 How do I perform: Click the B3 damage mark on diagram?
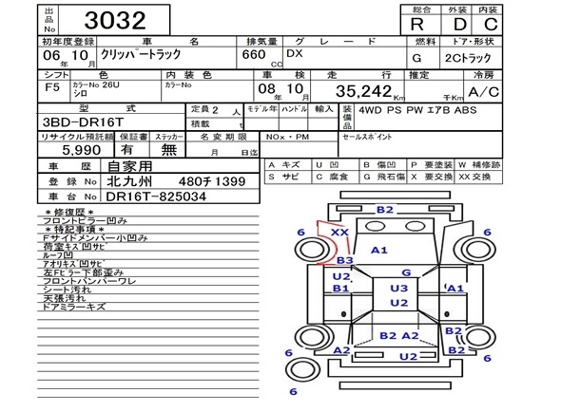pos(345,260)
